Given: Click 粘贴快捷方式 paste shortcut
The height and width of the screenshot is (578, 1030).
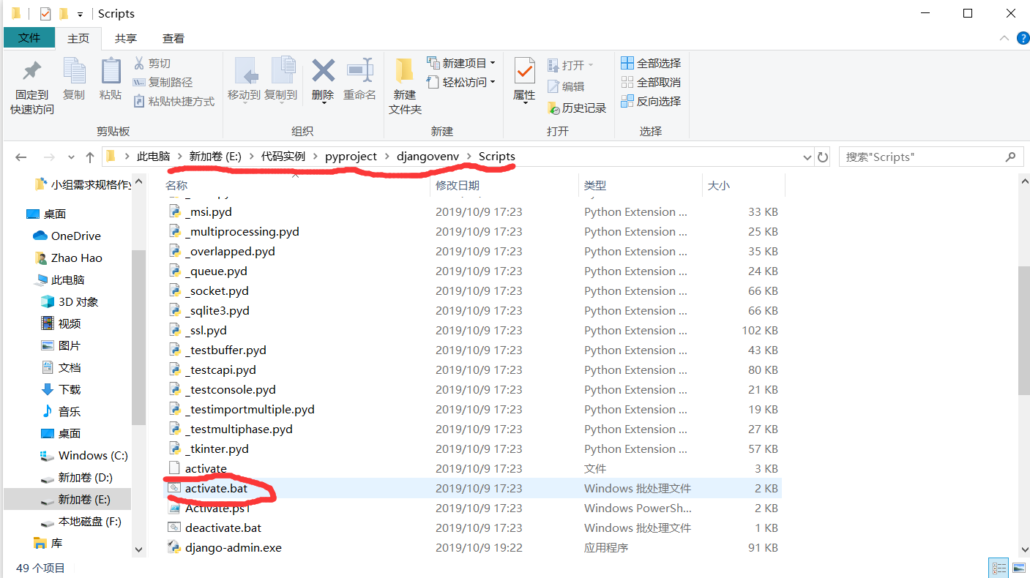Looking at the screenshot, I should pos(174,102).
